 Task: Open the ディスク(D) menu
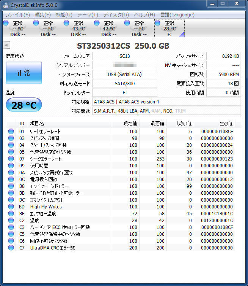coord(116,15)
